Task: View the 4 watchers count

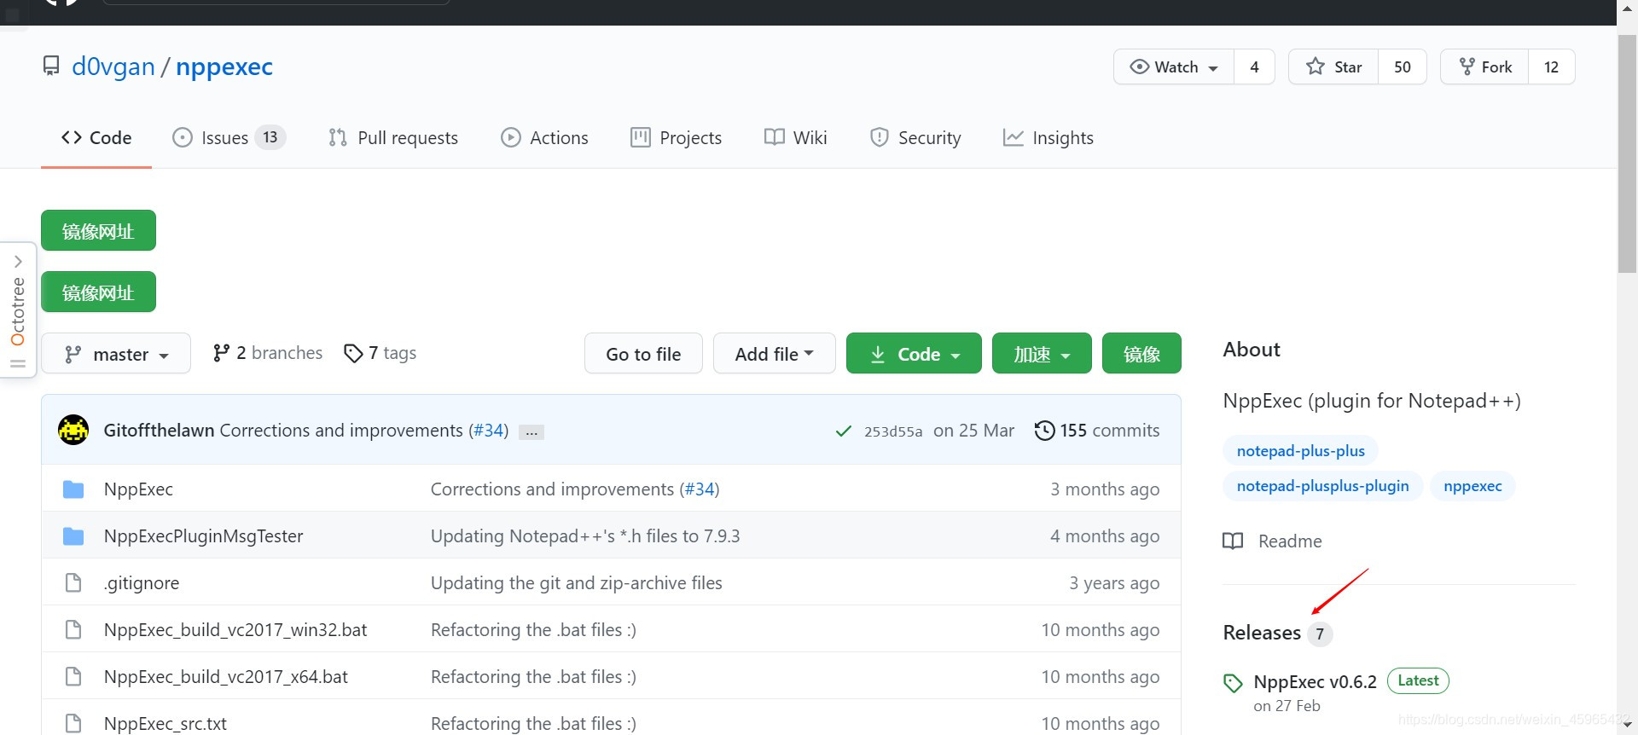Action: (x=1254, y=67)
